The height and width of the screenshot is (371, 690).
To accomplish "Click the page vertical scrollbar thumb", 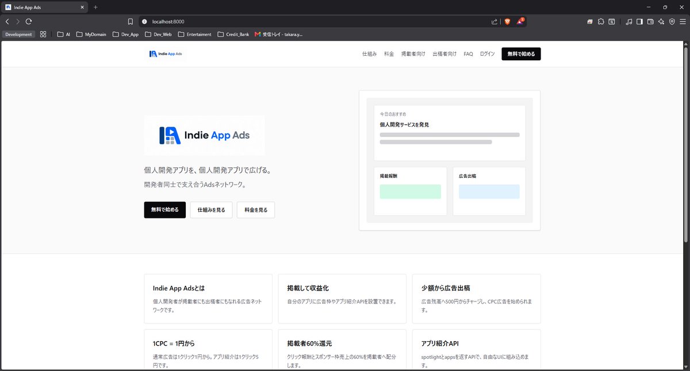I will tap(686, 144).
